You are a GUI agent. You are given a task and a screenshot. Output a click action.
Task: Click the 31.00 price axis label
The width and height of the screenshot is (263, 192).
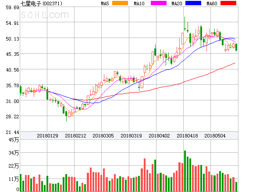12,101
